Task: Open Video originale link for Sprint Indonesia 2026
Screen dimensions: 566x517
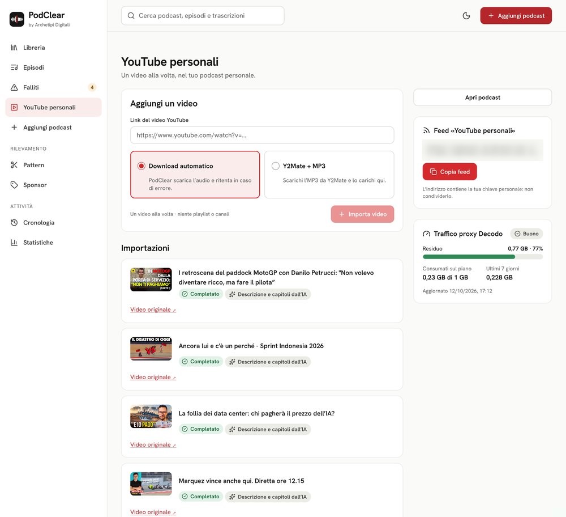Action: coord(153,377)
